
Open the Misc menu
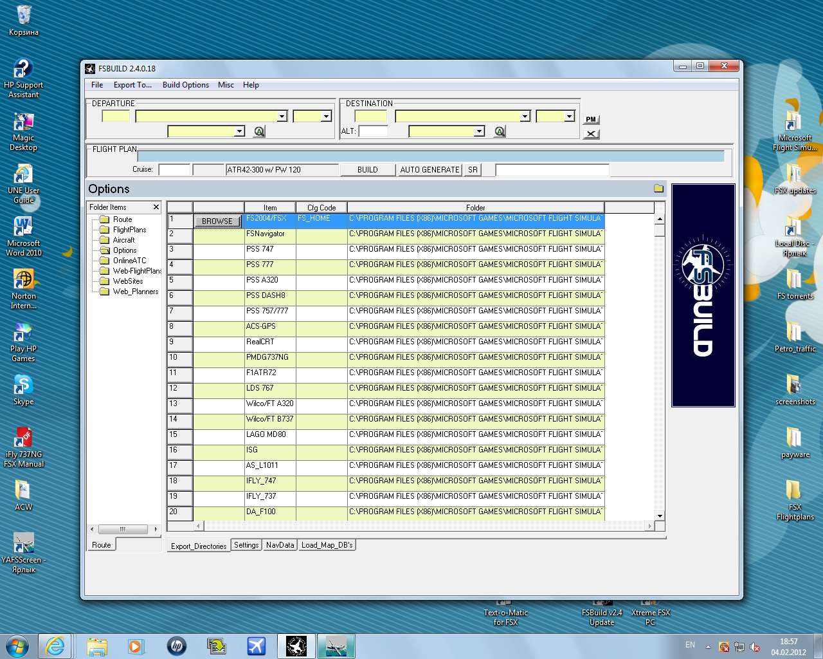(226, 85)
